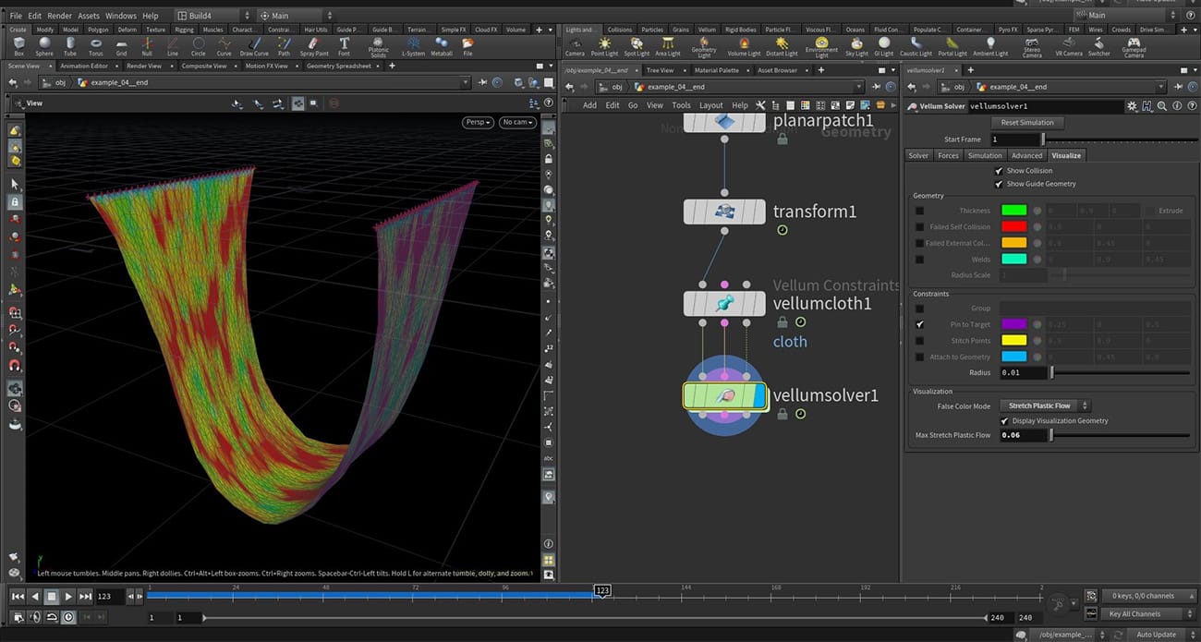Click the green Thickness color swatch
1201x642 pixels.
point(1013,211)
